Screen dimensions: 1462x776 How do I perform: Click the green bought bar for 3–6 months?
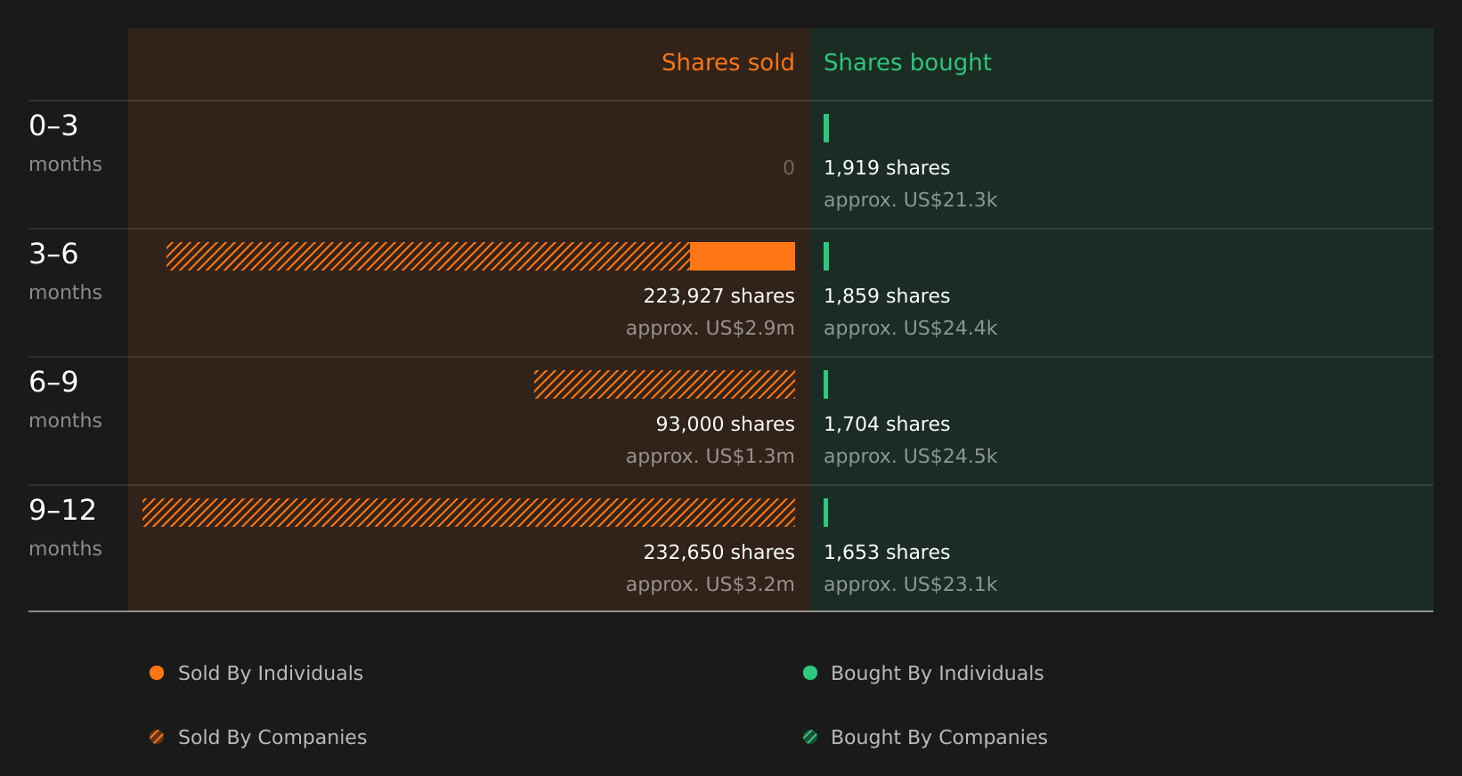tap(826, 256)
